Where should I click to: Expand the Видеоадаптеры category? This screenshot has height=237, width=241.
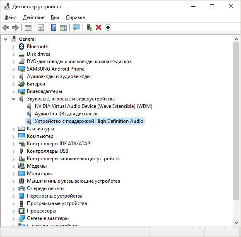coord(14,92)
